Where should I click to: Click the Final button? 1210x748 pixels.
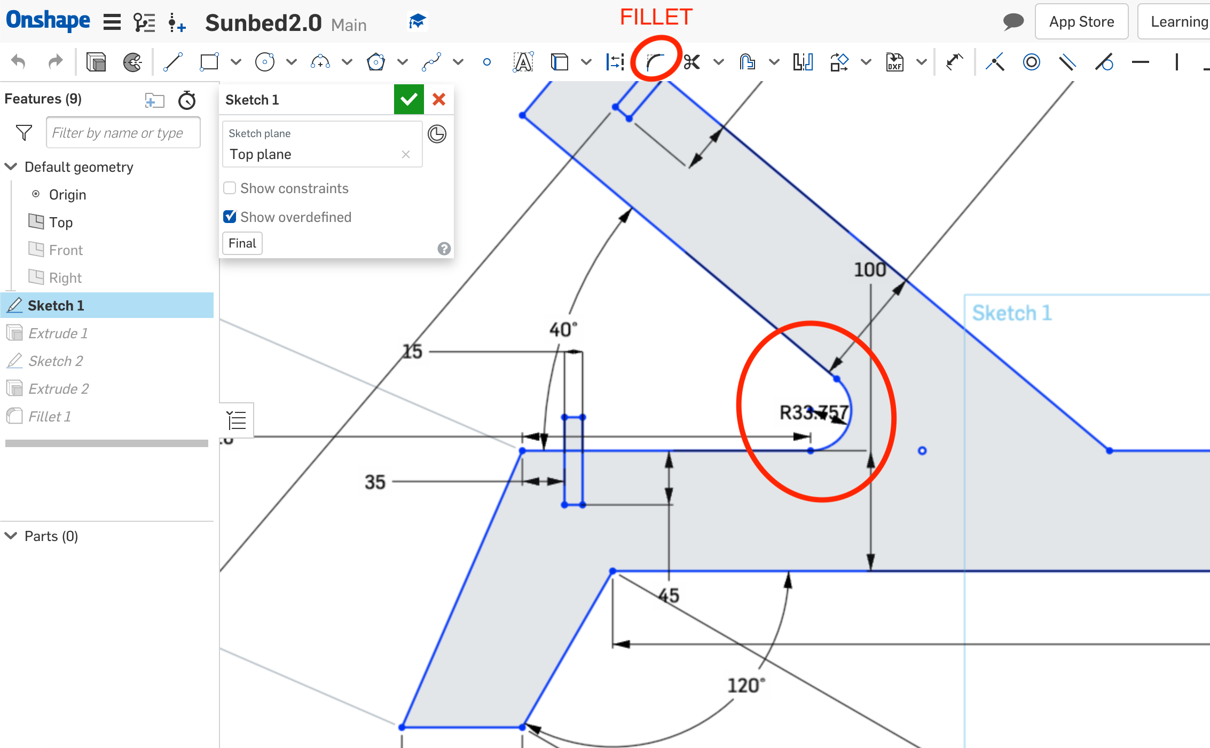point(242,243)
